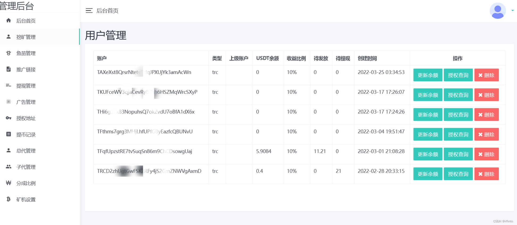Click 授权查询 for account TKUFceWV
The width and height of the screenshot is (517, 225).
point(458,95)
